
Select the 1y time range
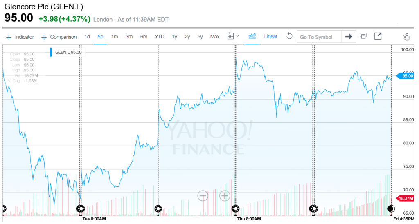[x=175, y=37]
